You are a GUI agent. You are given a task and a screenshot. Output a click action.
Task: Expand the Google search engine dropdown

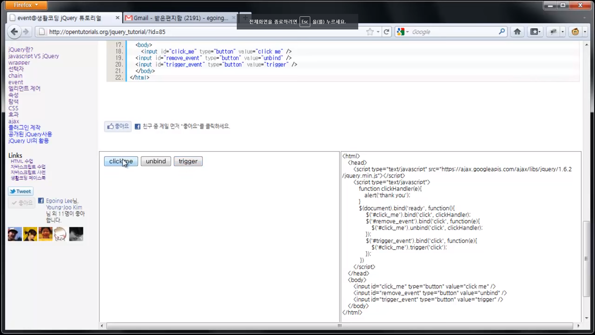coord(403,32)
